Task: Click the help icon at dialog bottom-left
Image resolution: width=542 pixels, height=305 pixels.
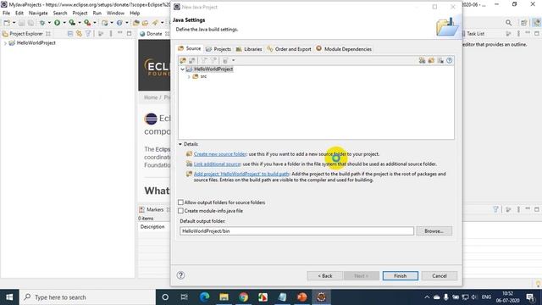Action: (180, 275)
